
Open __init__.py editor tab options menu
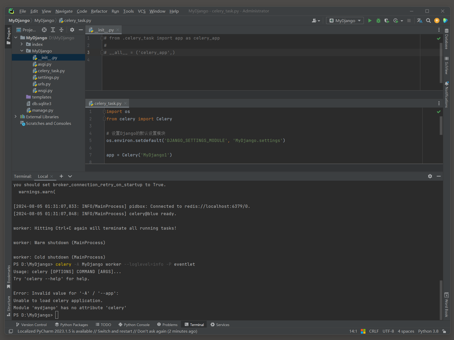[x=439, y=30]
